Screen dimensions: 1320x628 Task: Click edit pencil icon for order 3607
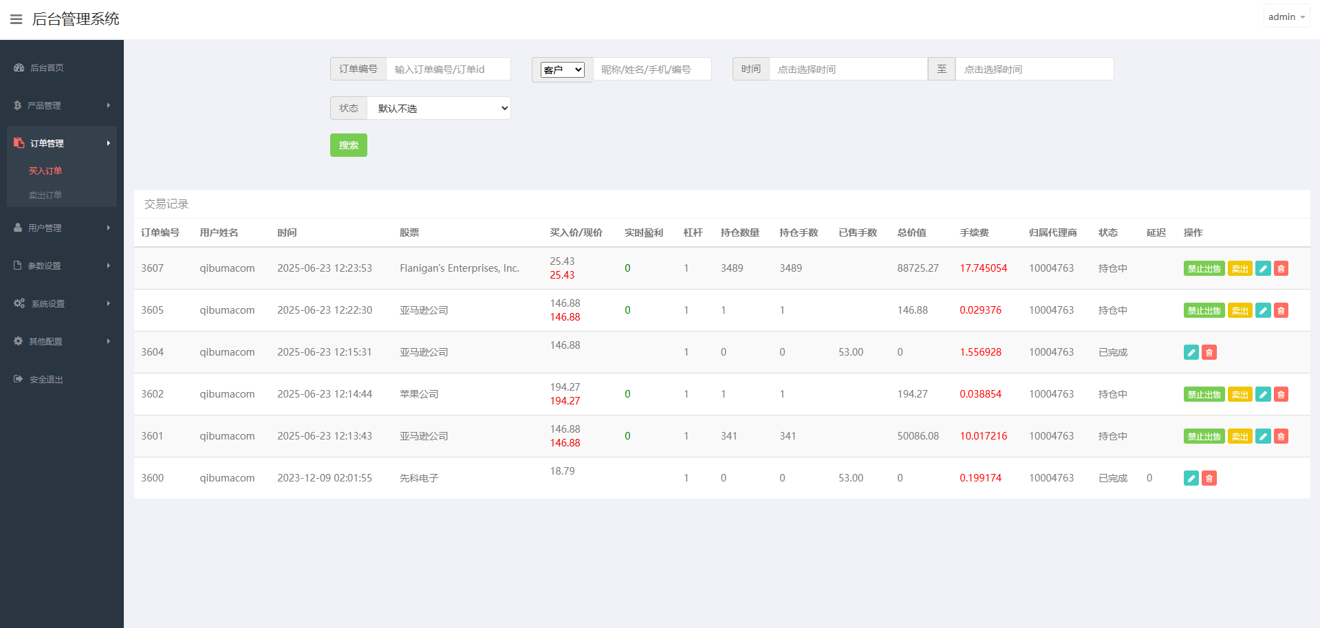1263,269
